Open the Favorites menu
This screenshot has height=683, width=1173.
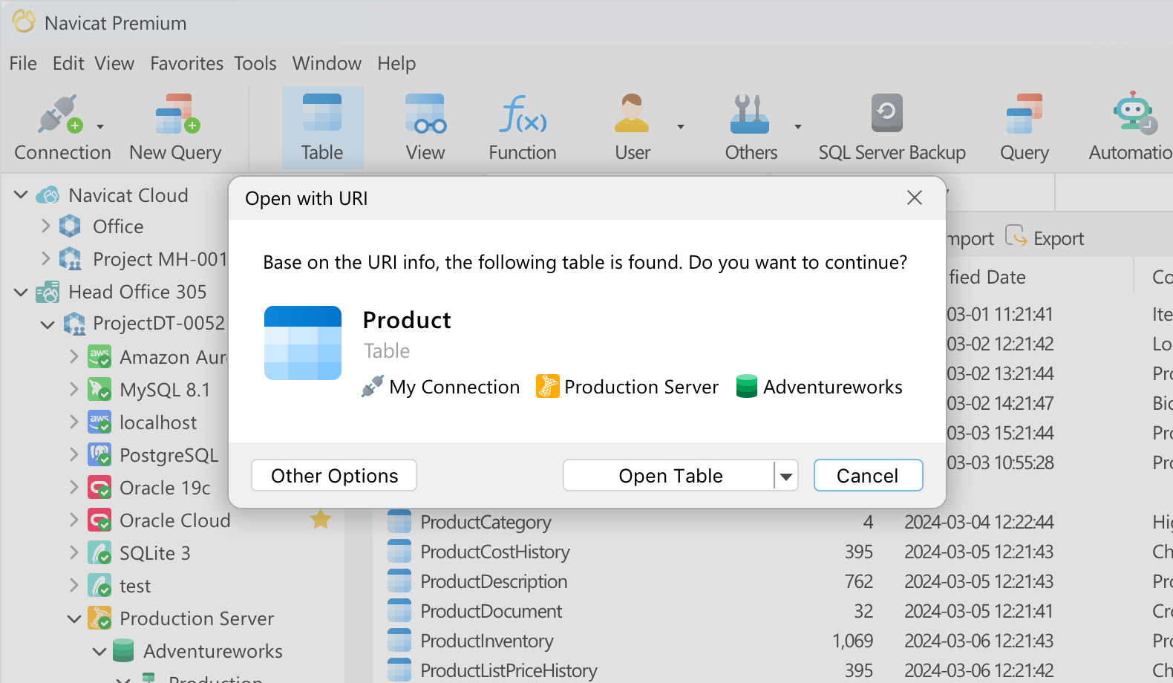[x=186, y=64]
